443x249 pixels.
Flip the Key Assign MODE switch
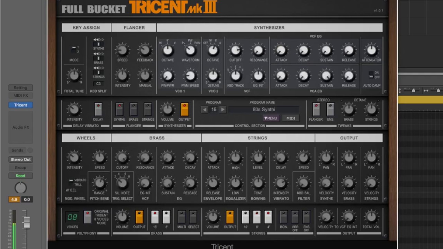click(x=74, y=49)
